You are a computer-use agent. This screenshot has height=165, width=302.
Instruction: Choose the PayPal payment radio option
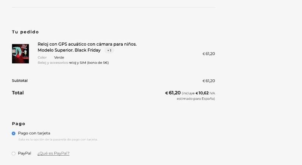(14, 153)
